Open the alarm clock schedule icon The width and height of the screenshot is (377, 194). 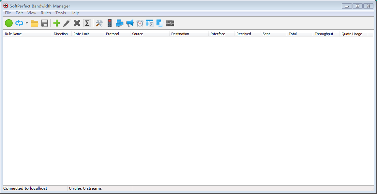[140, 23]
